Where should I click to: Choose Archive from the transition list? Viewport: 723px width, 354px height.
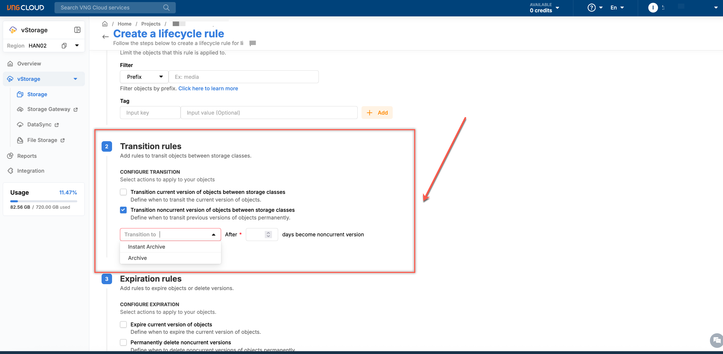click(138, 258)
